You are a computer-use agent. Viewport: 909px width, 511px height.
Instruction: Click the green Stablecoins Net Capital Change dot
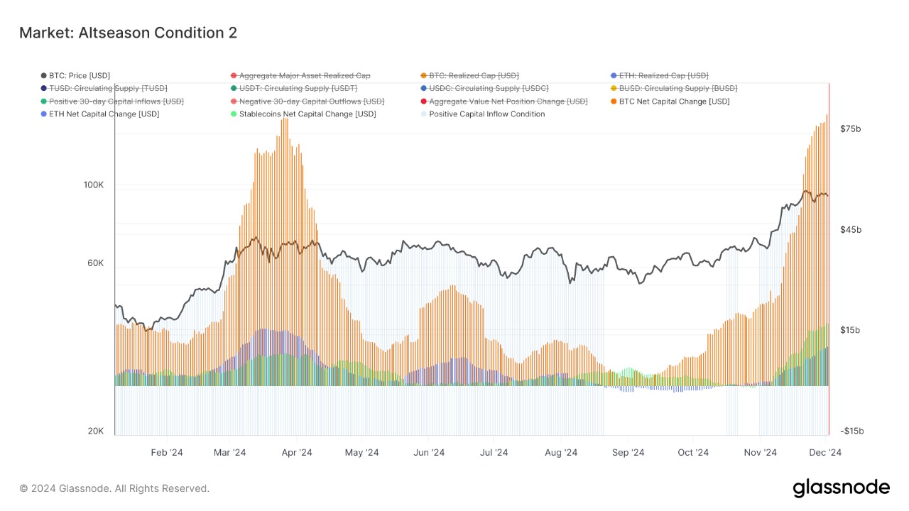click(x=234, y=114)
